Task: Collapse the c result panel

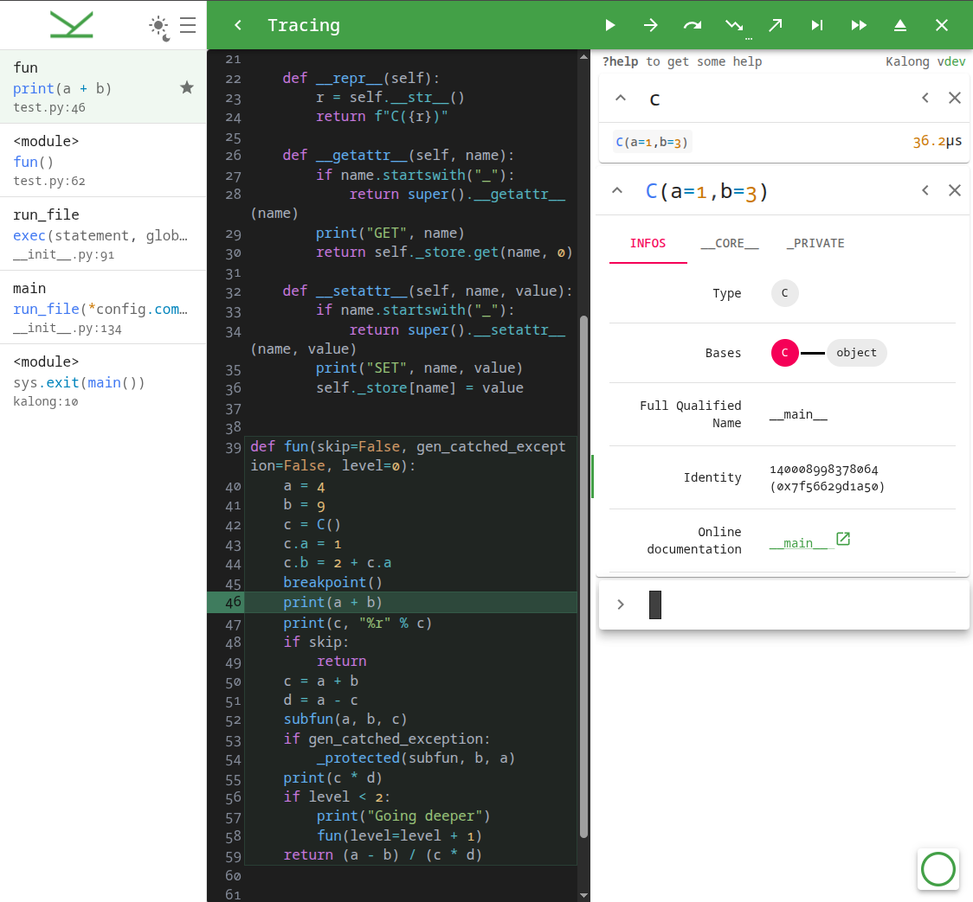Action: coord(620,98)
